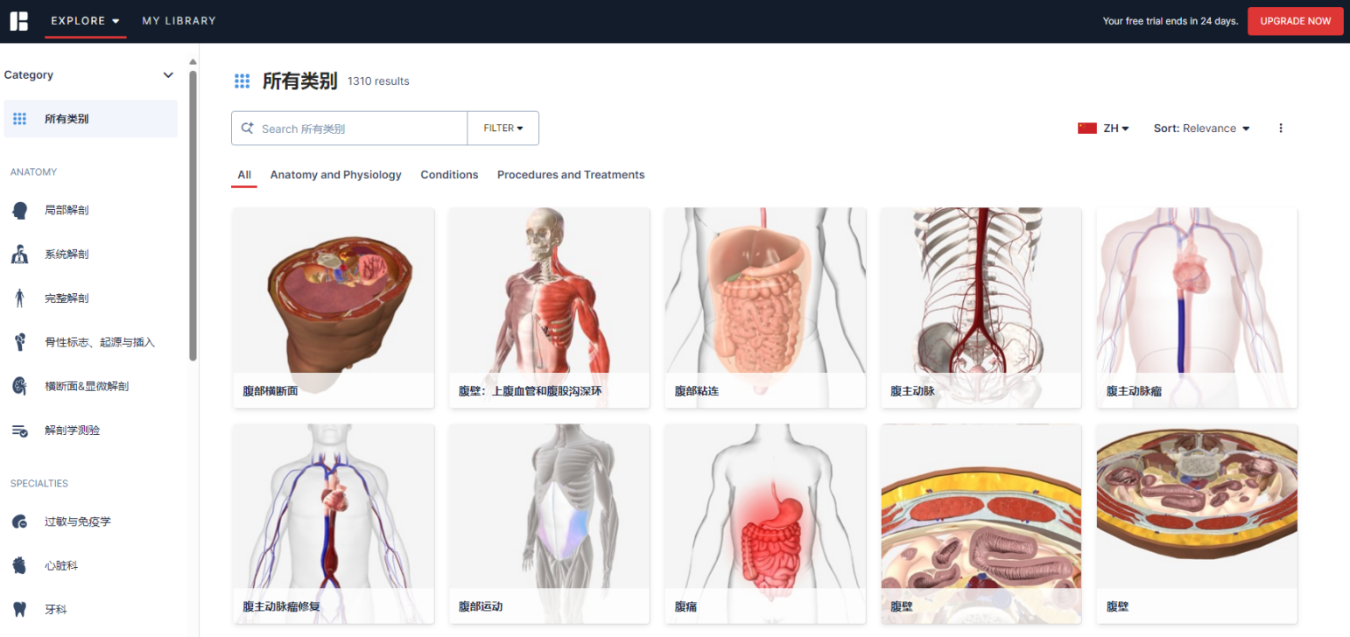
Task: Open 完整解剖 full body icon category
Action: coord(20,298)
